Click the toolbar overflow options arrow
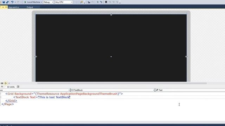This screenshot has width=225, height=126. (x=120, y=2)
